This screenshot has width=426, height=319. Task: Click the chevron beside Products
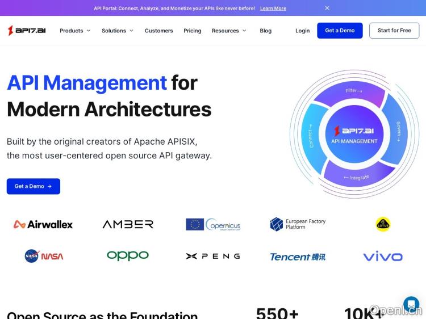(x=89, y=31)
